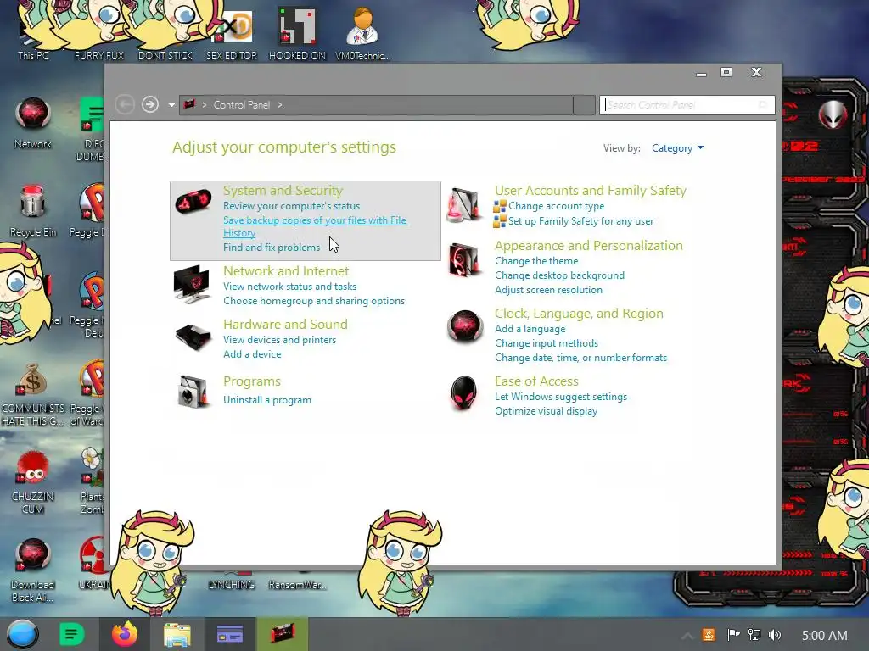This screenshot has height=651, width=869.
Task: Click Change the theme link
Action: [x=536, y=261]
